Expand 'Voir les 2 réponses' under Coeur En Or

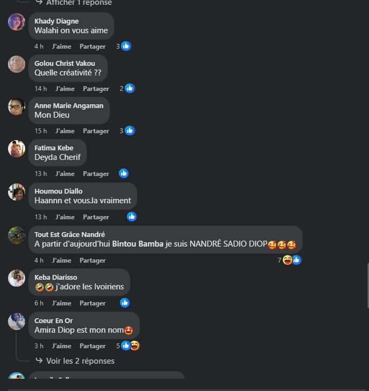point(80,361)
